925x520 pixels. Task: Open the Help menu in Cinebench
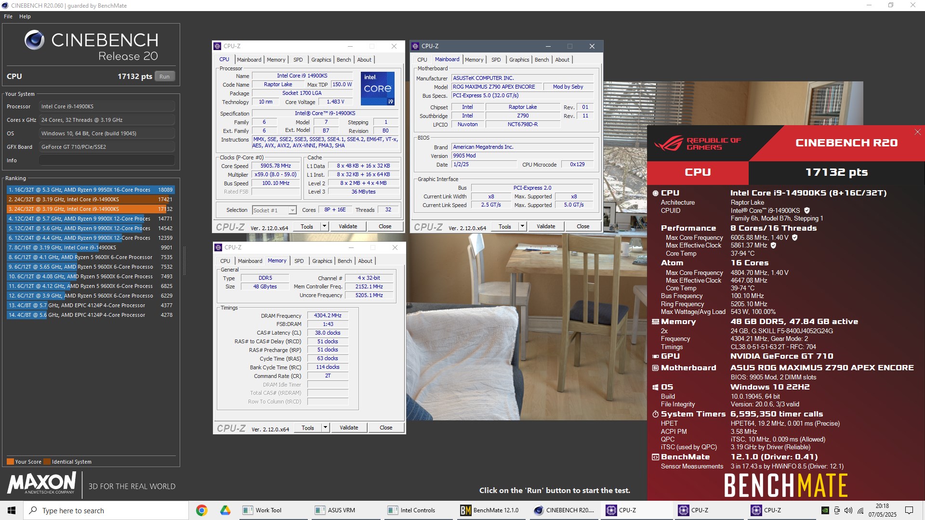tap(25, 16)
